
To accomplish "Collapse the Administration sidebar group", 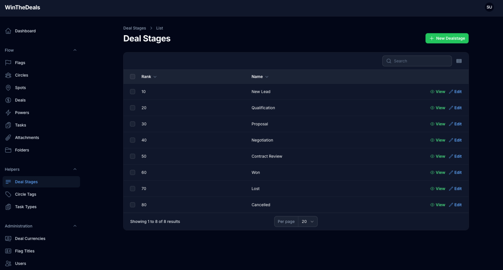I will (x=75, y=226).
